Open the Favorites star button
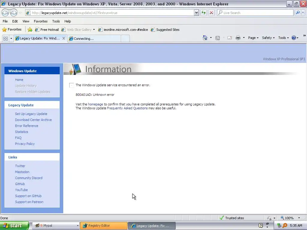This screenshot has width=307, height=230. coord(12,30)
